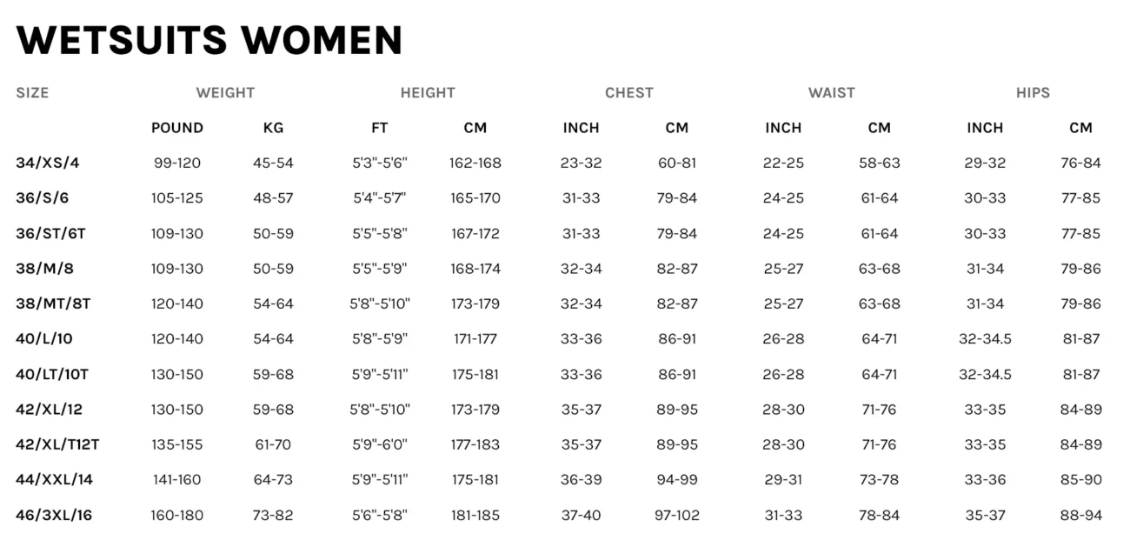The image size is (1130, 547).
Task: Click the WEIGHT column header
Action: 225,92
